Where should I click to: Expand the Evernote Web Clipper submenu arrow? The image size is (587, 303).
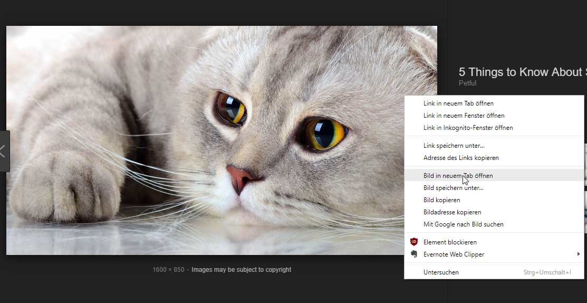pyautogui.click(x=579, y=254)
